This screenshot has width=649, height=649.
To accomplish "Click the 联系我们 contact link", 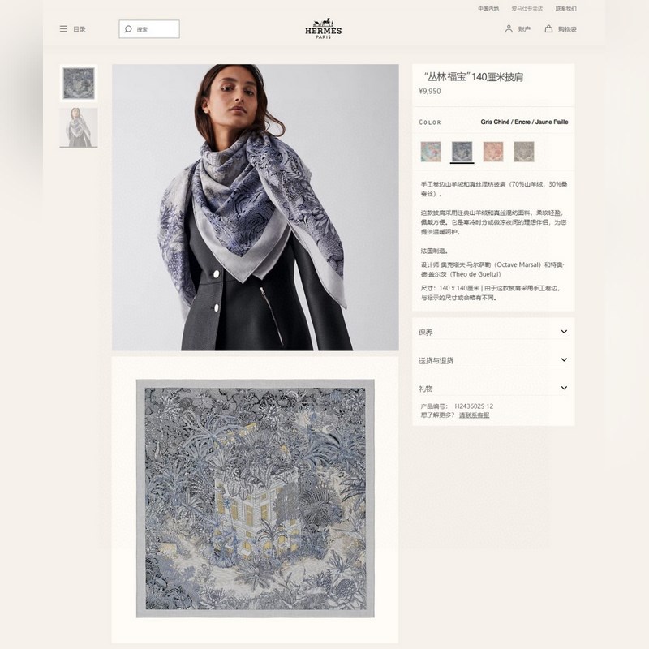I will pyautogui.click(x=565, y=9).
